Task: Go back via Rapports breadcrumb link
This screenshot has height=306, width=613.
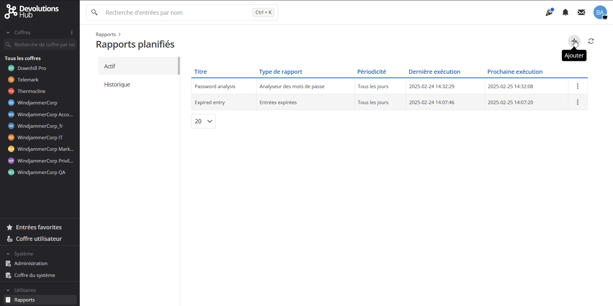Action: click(106, 34)
